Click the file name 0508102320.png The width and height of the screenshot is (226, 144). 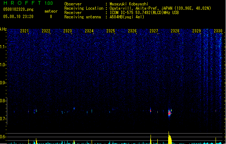(18, 9)
